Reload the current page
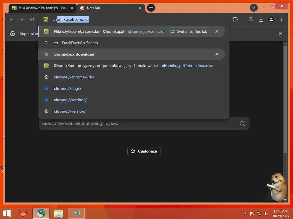 coord(32,19)
